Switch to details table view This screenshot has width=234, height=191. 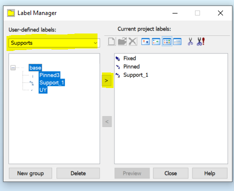[x=177, y=41]
